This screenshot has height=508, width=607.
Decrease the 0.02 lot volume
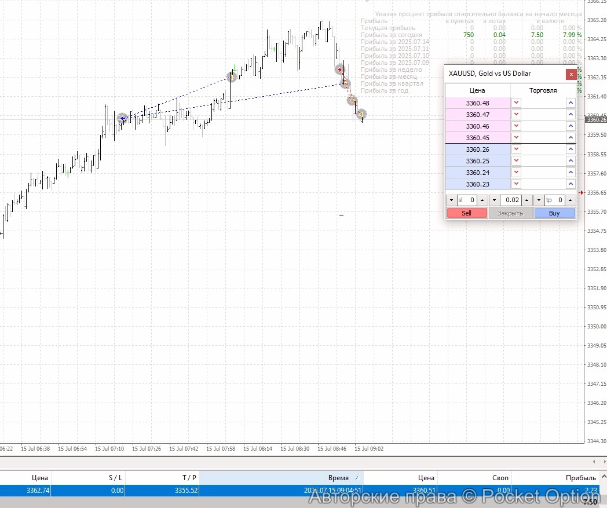[x=494, y=200]
